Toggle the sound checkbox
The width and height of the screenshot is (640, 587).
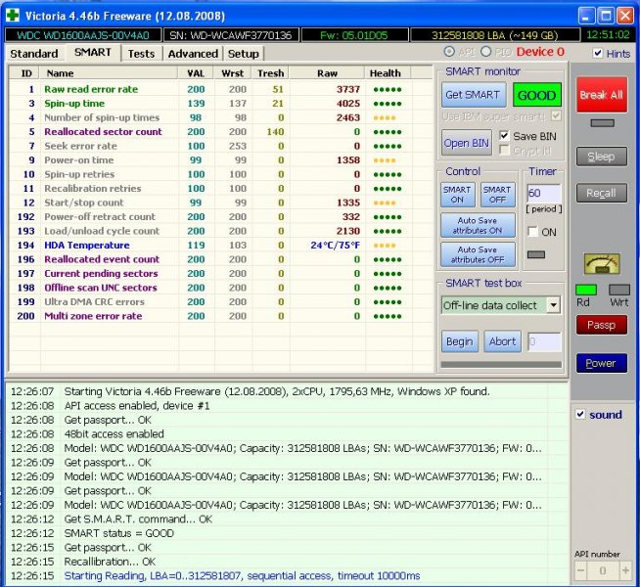pyautogui.click(x=580, y=414)
